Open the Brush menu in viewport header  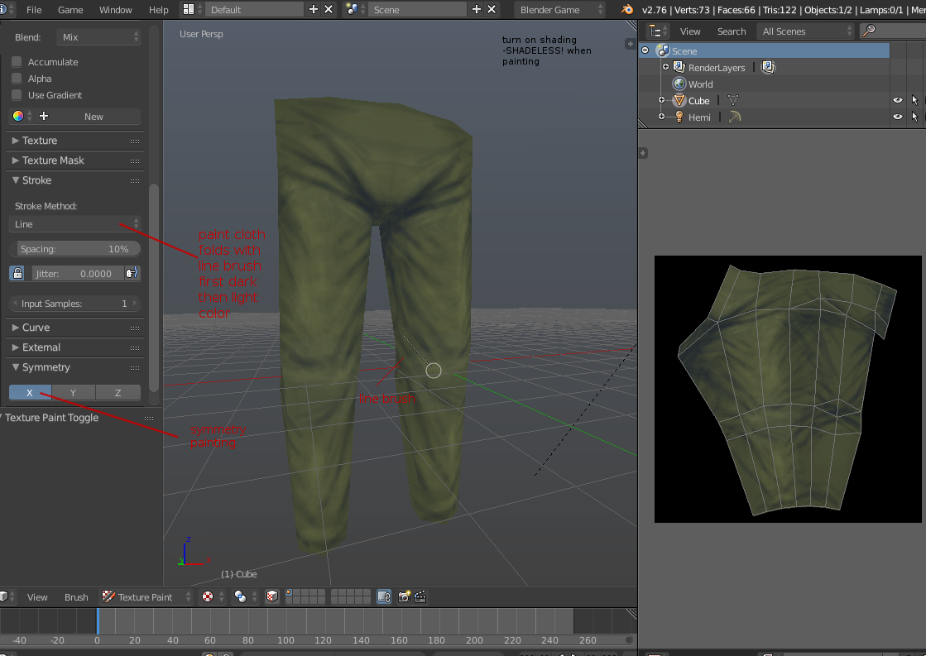coord(76,597)
